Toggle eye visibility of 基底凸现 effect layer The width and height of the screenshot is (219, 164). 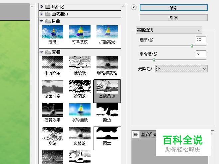[135, 134]
